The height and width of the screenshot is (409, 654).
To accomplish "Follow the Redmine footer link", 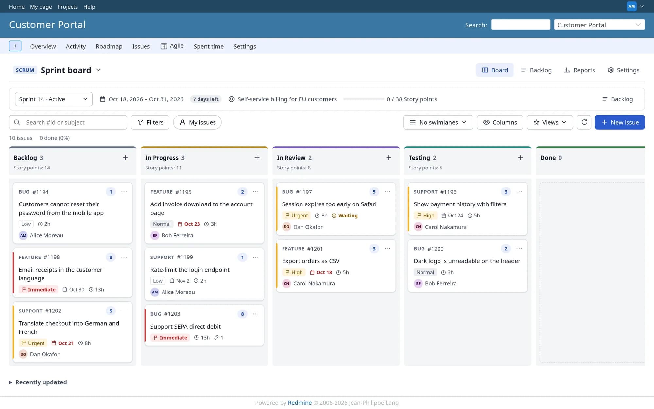I will pos(300,403).
